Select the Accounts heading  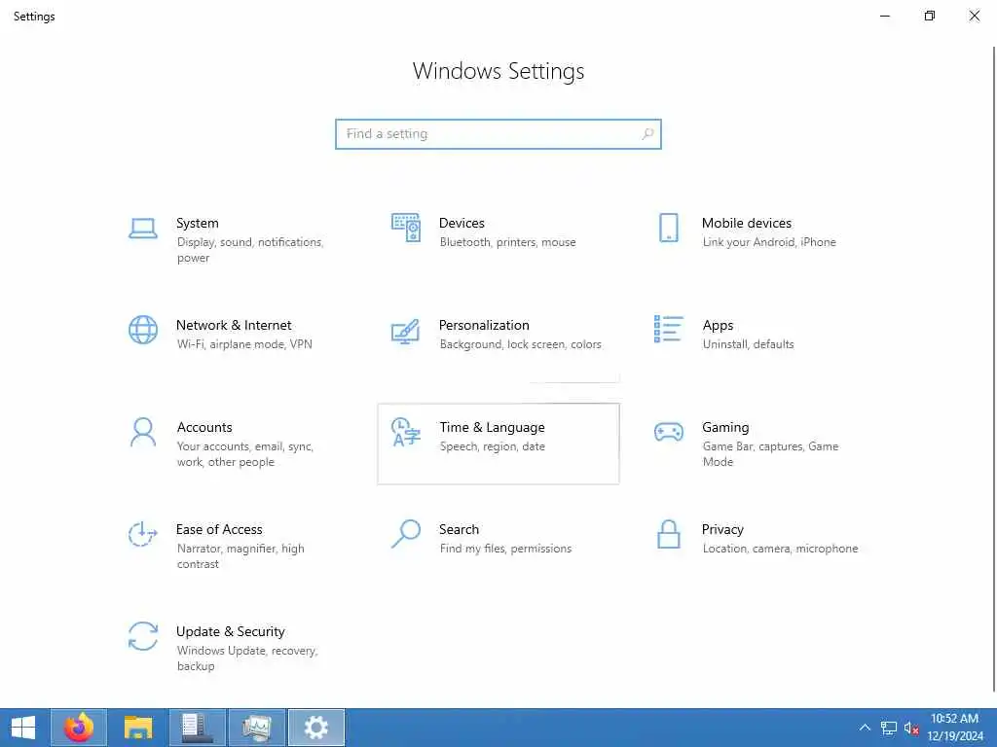point(204,428)
